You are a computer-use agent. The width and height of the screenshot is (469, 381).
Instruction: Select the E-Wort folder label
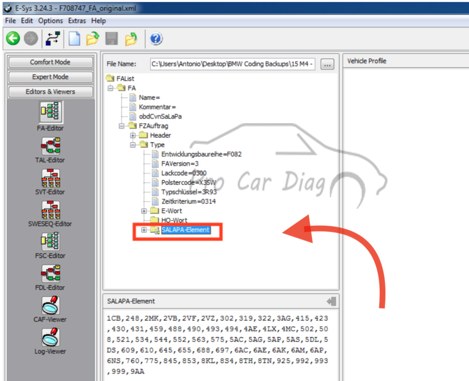click(x=171, y=211)
